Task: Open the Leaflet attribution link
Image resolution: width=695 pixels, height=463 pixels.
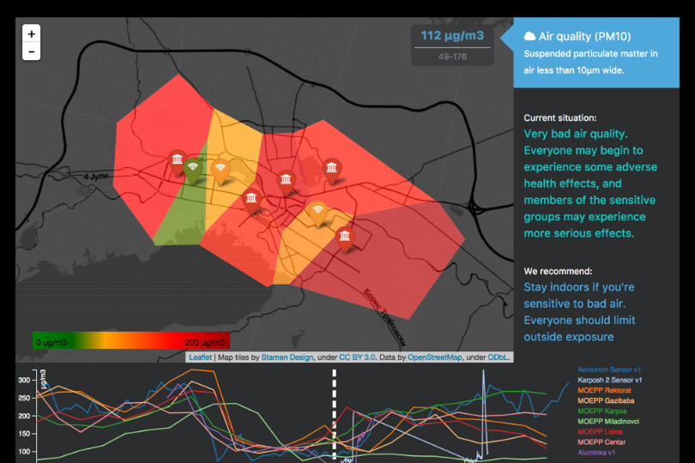Action: (x=200, y=356)
